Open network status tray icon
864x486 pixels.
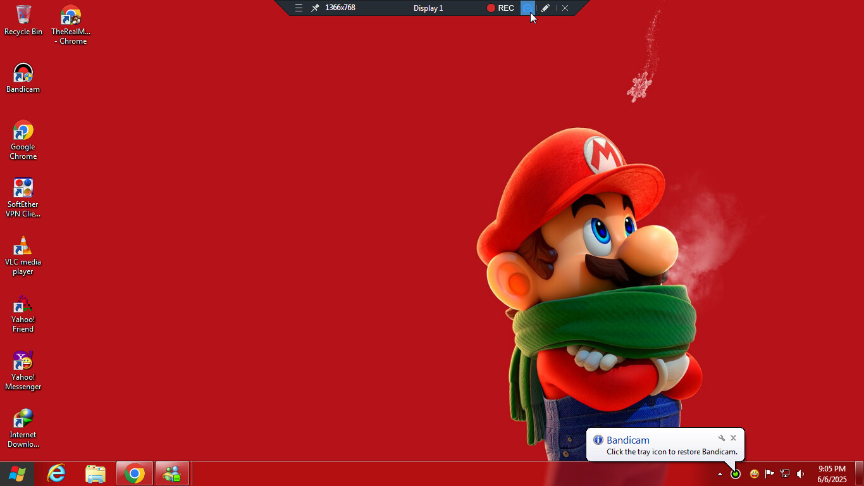785,474
